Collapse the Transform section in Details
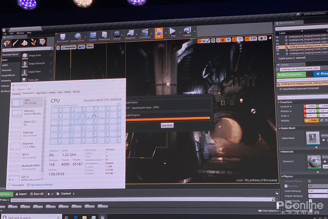 click(x=286, y=102)
